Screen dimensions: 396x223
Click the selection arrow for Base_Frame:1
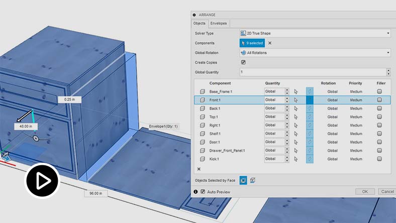296,91
